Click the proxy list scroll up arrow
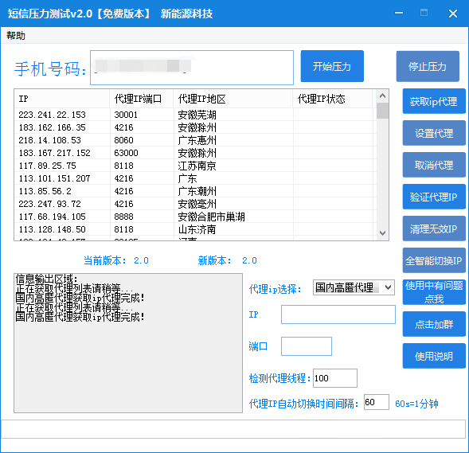This screenshot has height=453, width=469. coord(382,96)
